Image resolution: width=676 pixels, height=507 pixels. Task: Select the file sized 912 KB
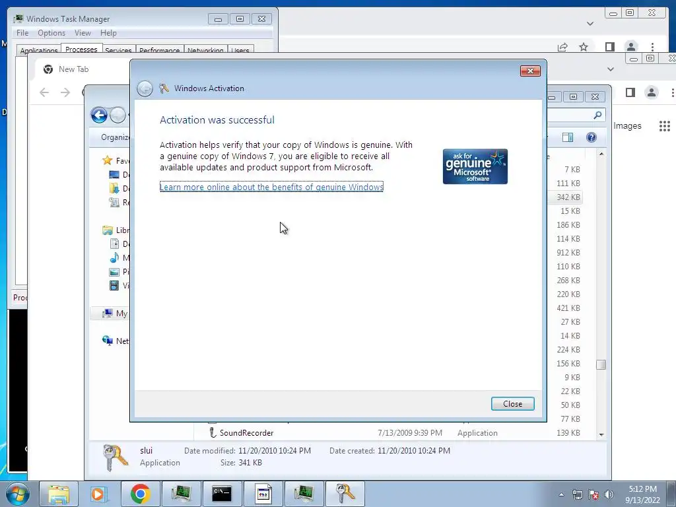click(568, 253)
